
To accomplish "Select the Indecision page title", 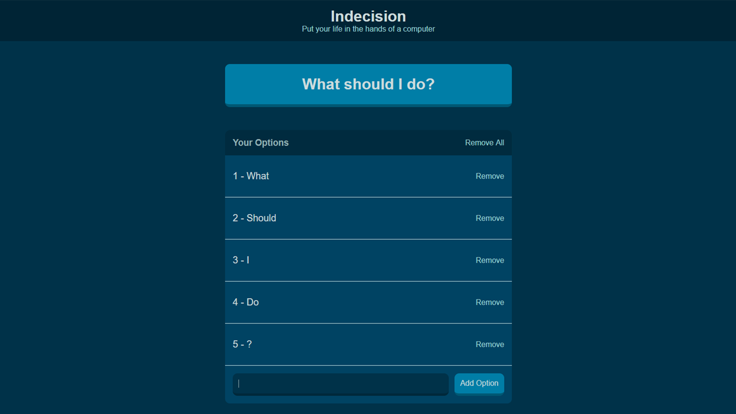I will click(x=368, y=16).
